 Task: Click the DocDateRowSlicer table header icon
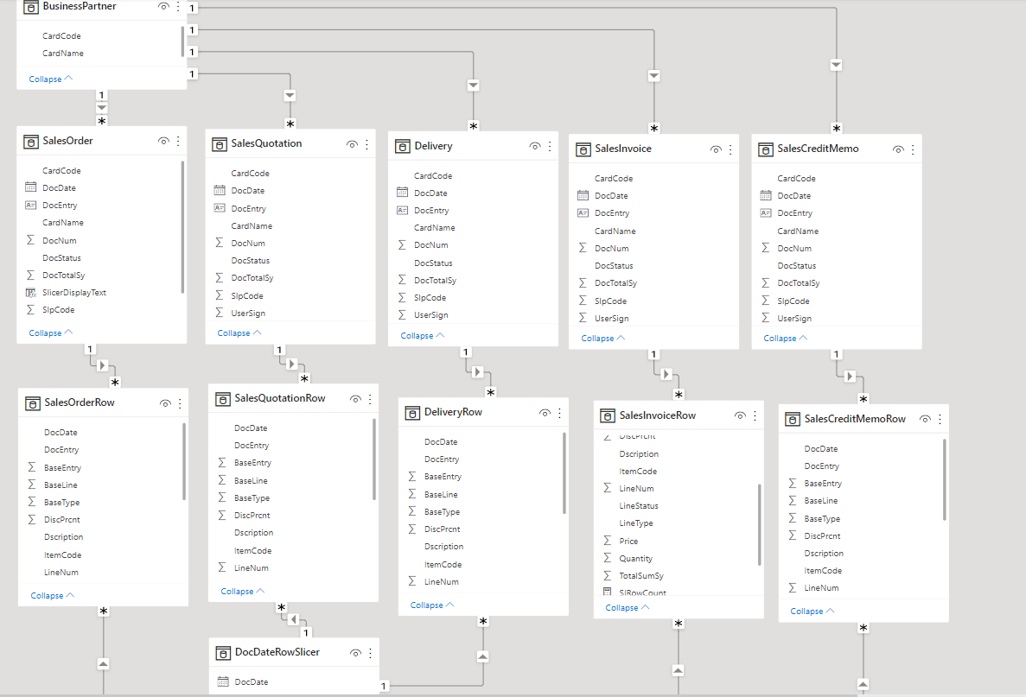[x=223, y=653]
